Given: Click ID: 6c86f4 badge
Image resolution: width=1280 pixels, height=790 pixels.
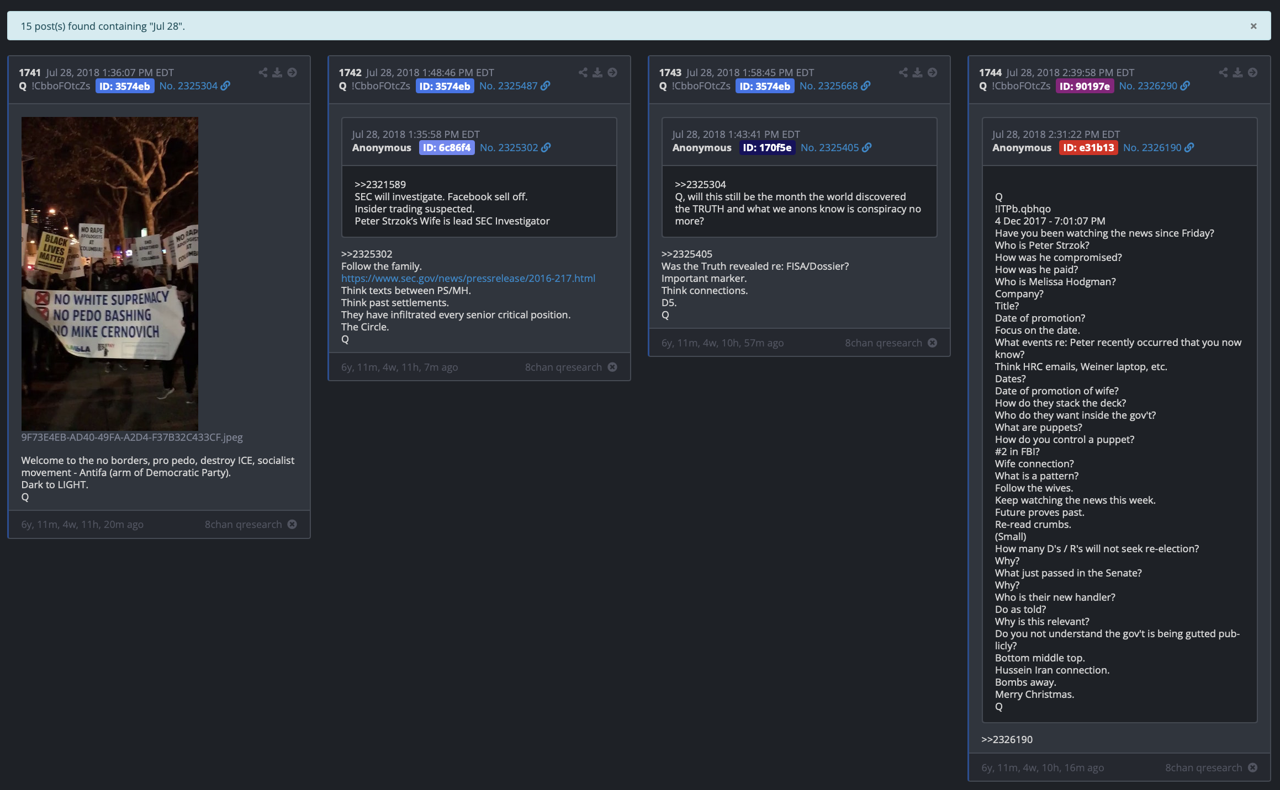Looking at the screenshot, I should point(447,148).
